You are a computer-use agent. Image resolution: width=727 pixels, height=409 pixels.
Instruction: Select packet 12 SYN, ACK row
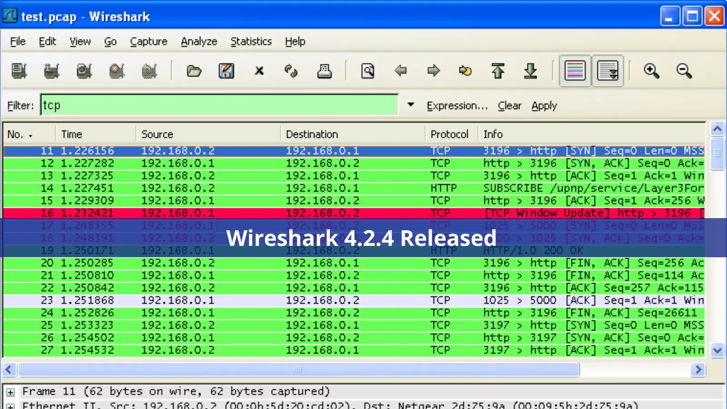click(x=354, y=163)
